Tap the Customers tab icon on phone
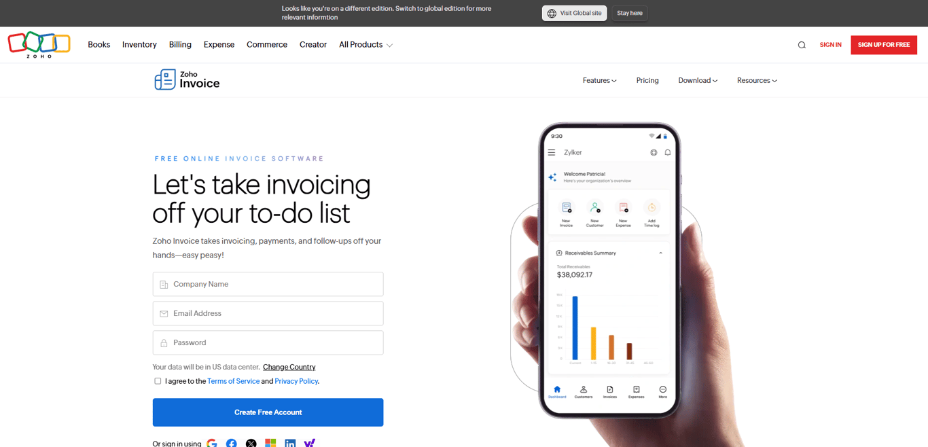This screenshot has height=447, width=928. (x=584, y=389)
